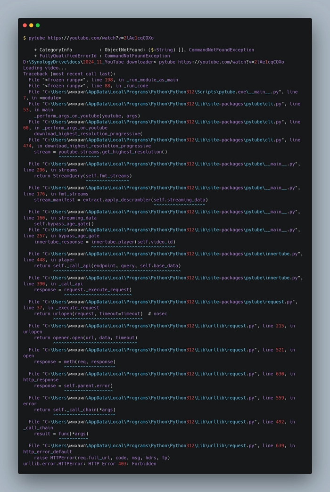Image resolution: width=330 pixels, height=492 pixels.
Task: Click 'return self._call_api(endpoint, query, self.base_data)'
Action: [107, 266]
